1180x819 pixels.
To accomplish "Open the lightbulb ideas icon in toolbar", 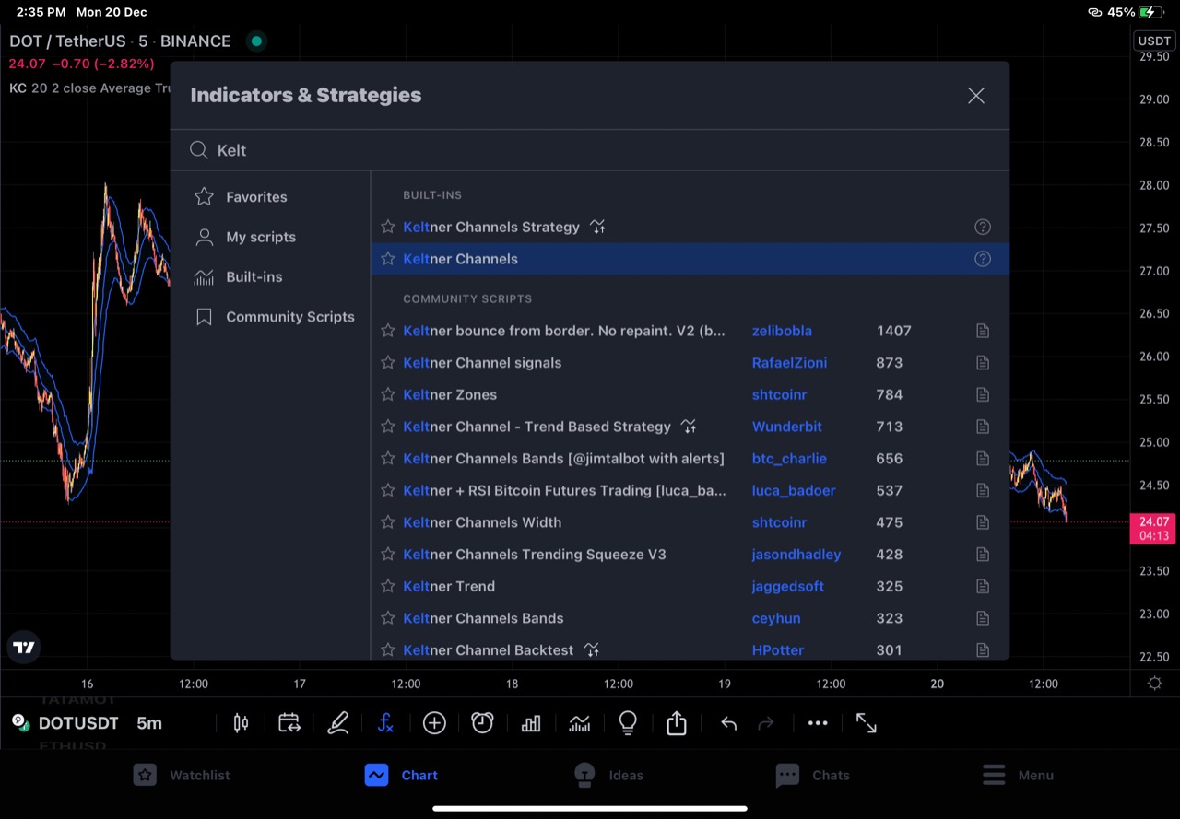I will (x=628, y=723).
